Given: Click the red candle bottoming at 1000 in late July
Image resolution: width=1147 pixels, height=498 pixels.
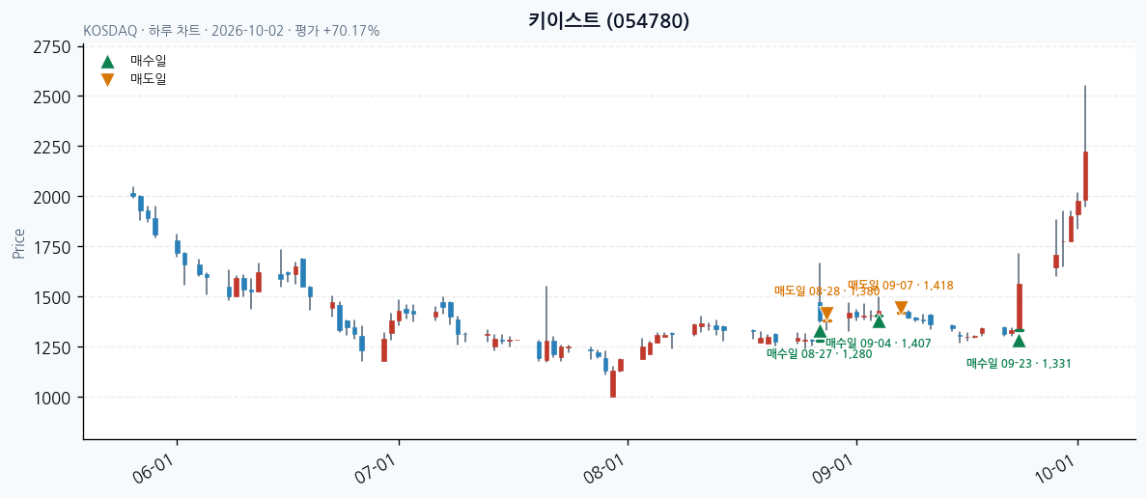Looking at the screenshot, I should pos(613,384).
